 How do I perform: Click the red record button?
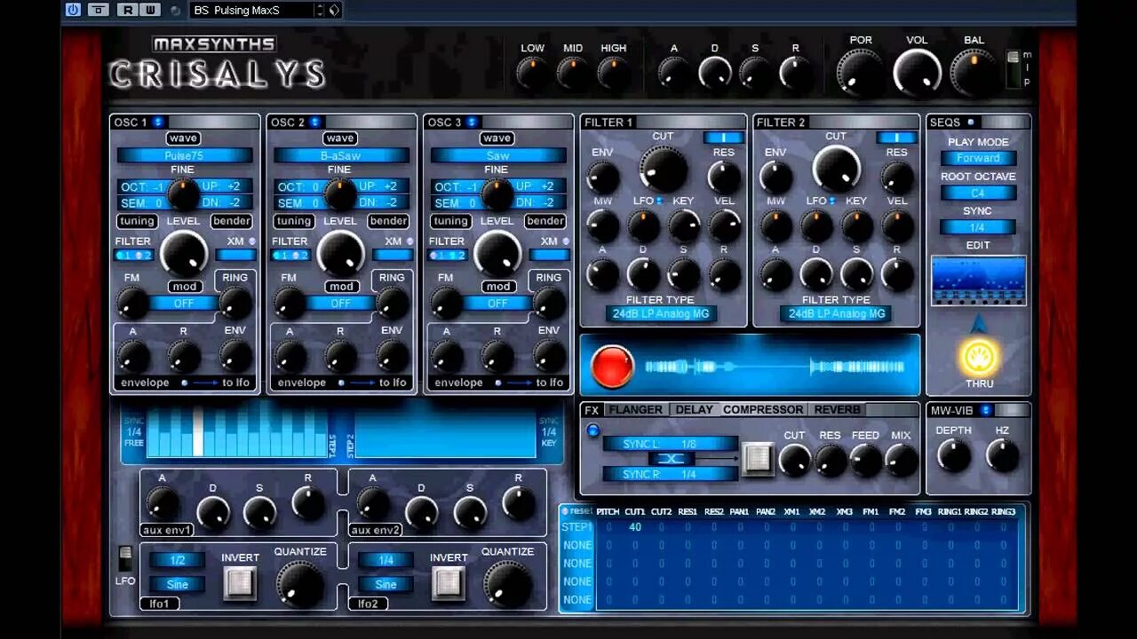pos(612,367)
